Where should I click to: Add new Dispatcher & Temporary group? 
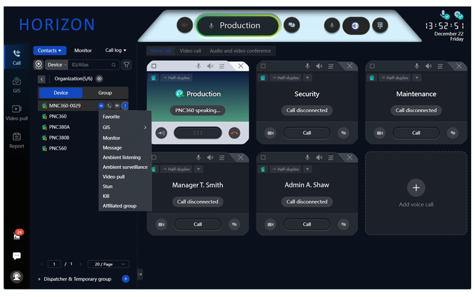pos(125,279)
